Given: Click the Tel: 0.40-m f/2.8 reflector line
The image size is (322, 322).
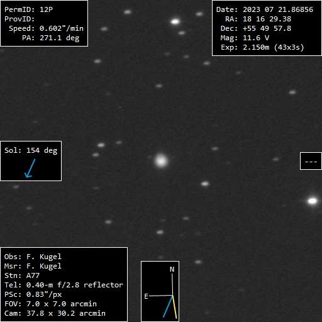Looking at the screenshot, I should [x=64, y=285].
